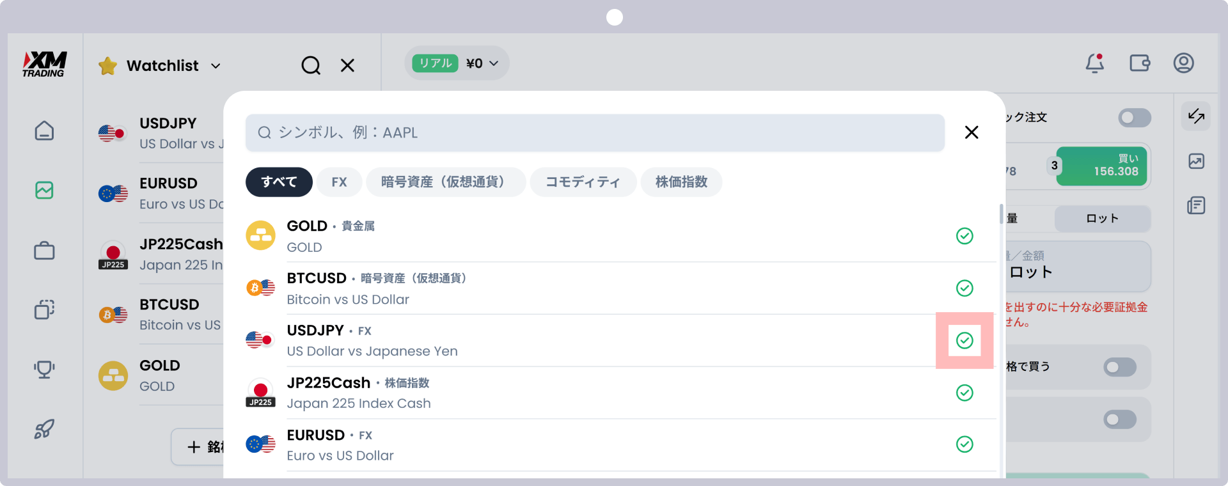Select BTCUSD in the watchlist sidebar

tap(161, 315)
